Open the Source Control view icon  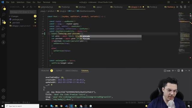[3, 22]
